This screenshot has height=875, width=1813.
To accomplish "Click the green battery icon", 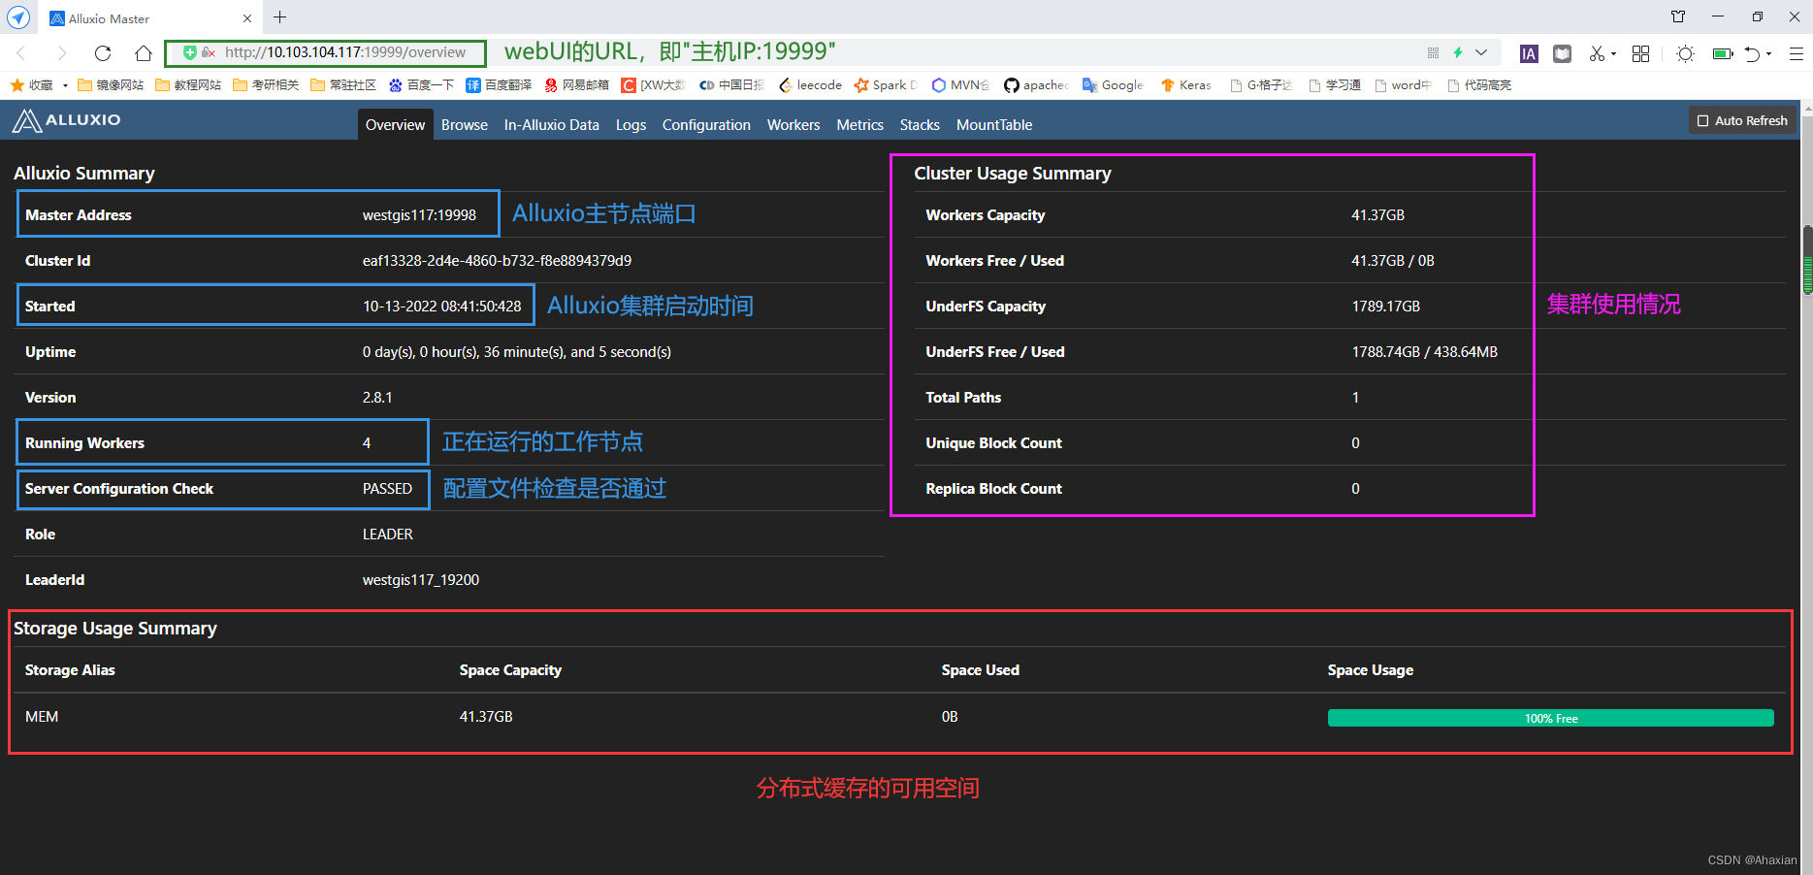I will (1723, 53).
